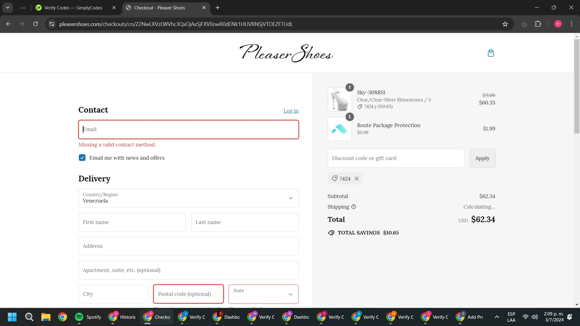
Task: Close the Verify Codes SimplyCodes tab
Action: (x=114, y=8)
